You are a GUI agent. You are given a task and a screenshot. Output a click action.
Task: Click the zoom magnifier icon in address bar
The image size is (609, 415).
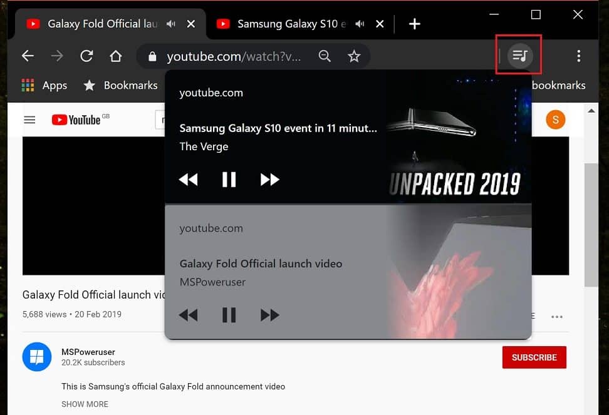(325, 56)
